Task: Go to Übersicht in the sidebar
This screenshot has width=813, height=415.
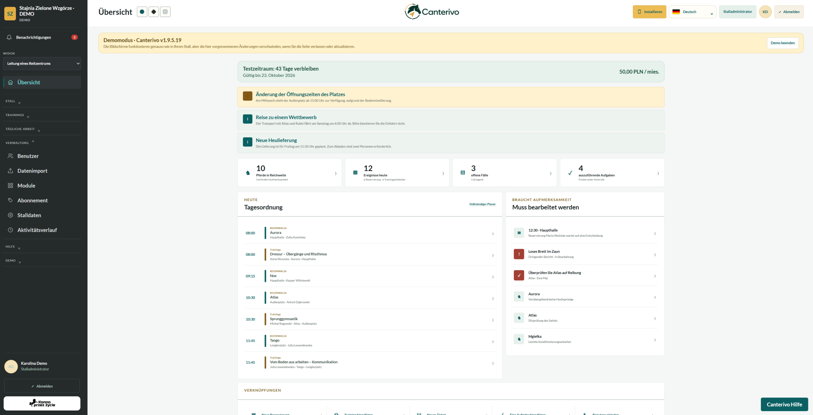Action: tap(42, 82)
